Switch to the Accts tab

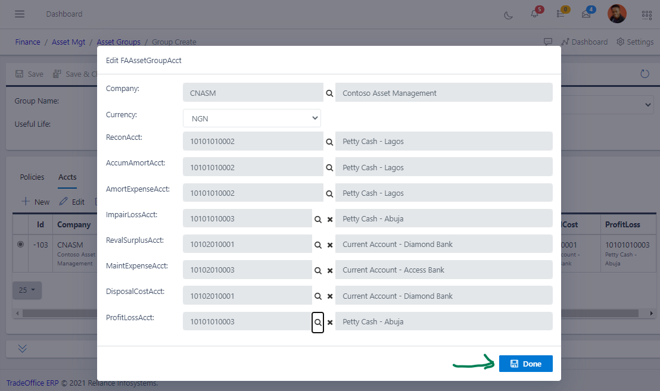67,177
